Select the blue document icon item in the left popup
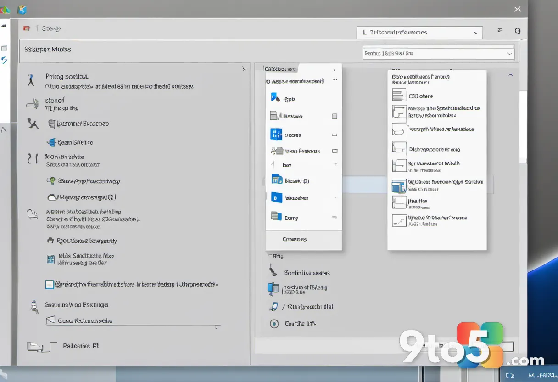Viewport: 558px width, 382px height. coord(277,180)
